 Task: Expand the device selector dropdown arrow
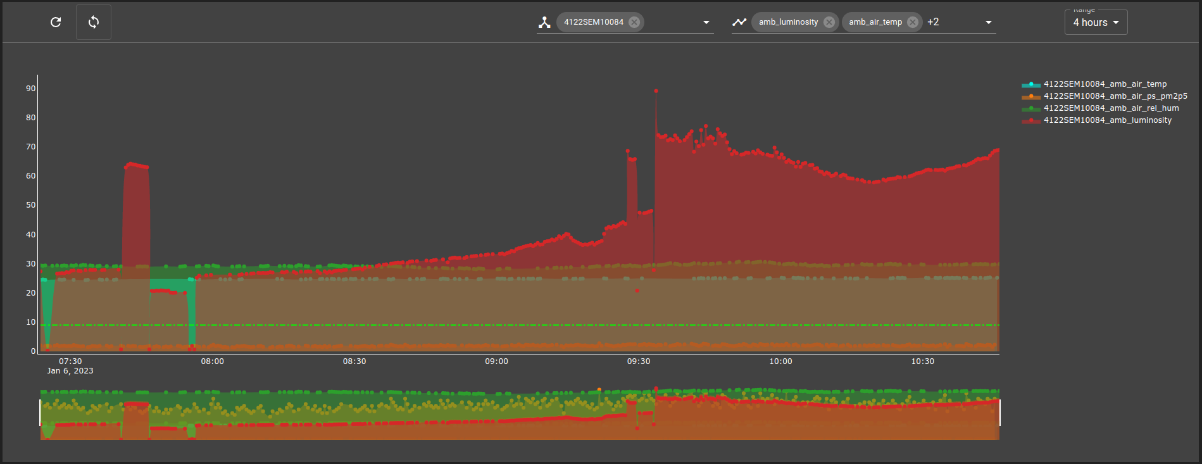[706, 23]
